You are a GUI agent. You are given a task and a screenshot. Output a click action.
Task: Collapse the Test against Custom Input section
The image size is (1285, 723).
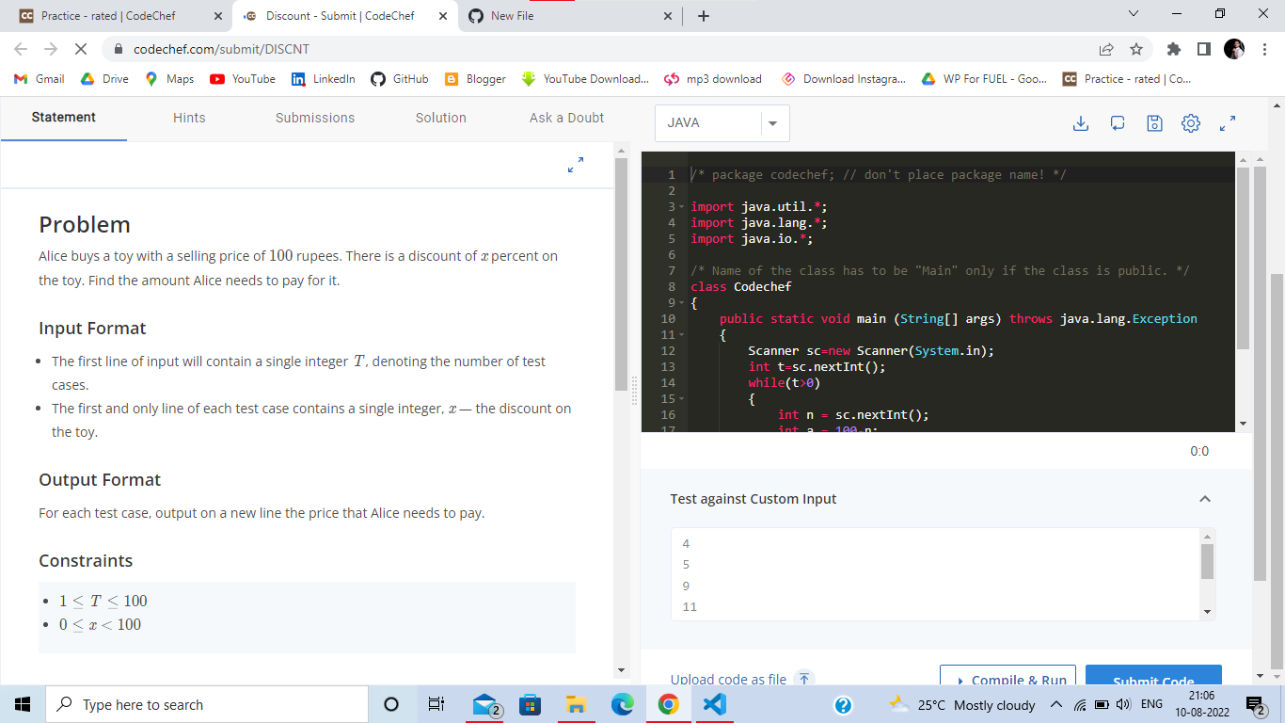1205,498
